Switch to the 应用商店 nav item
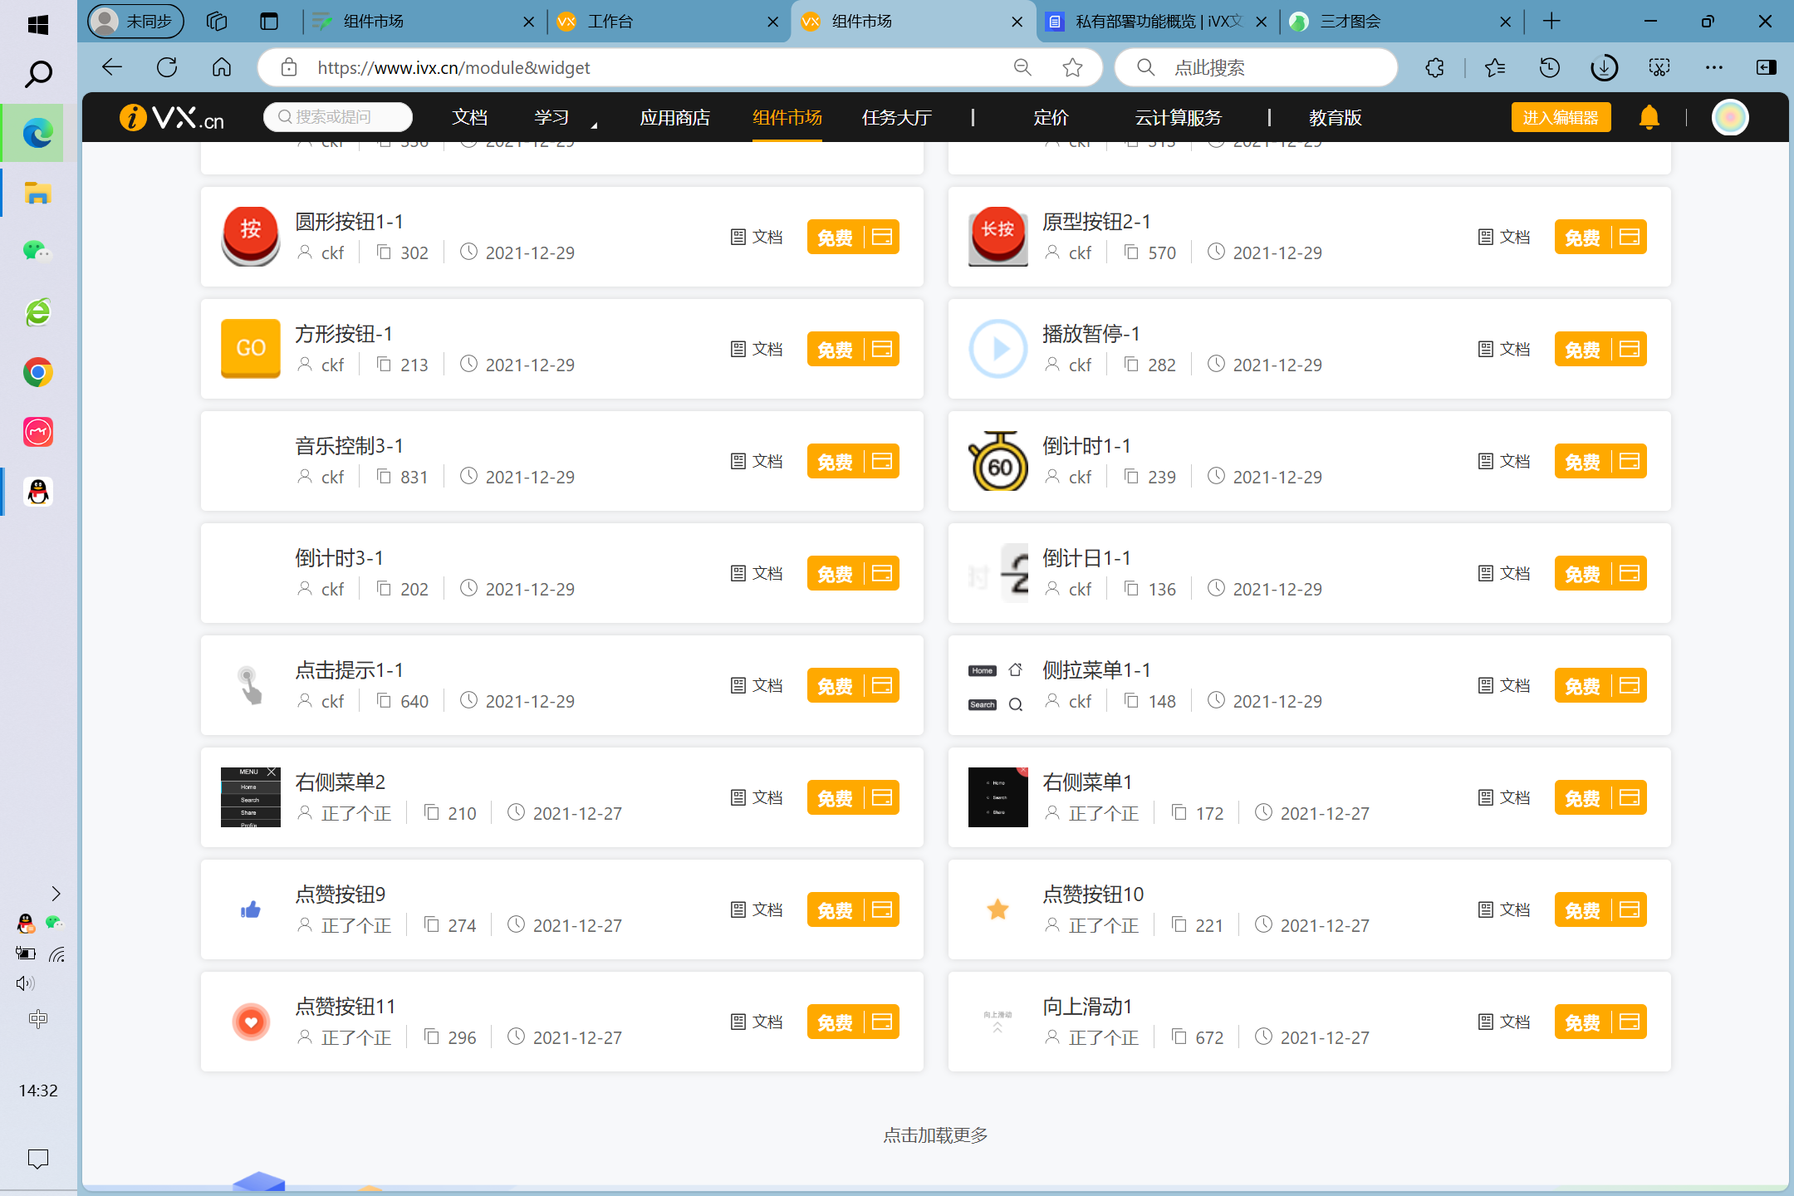The height and width of the screenshot is (1196, 1794). 674,118
